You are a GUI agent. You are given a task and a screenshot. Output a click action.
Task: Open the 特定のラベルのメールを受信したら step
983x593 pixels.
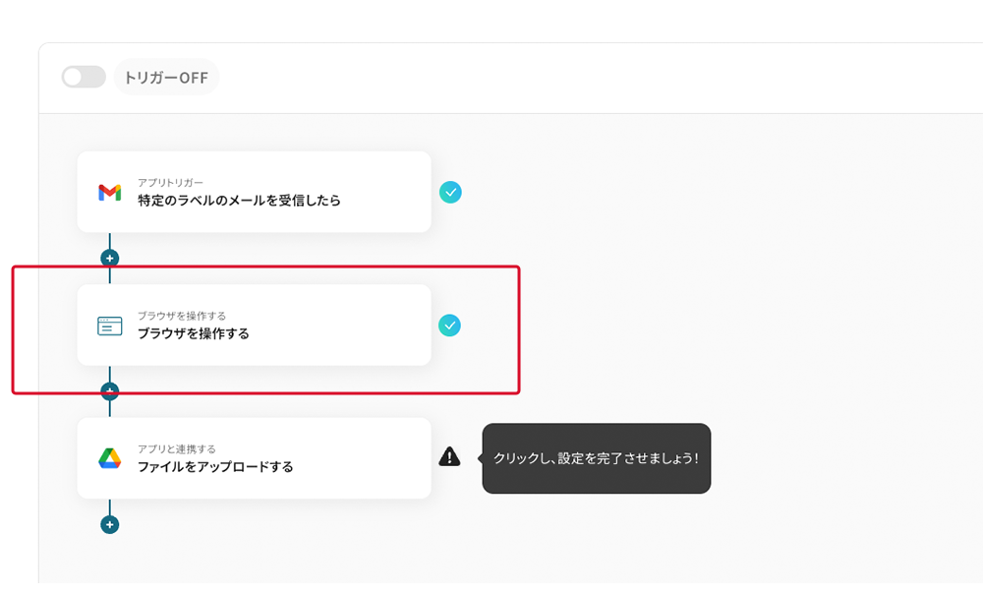tap(239, 201)
